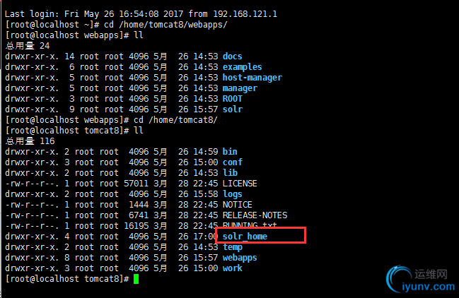Viewport: 459px width, 298px height.
Task: Click the 14:59 timestamp on bin row
Action: (206, 152)
